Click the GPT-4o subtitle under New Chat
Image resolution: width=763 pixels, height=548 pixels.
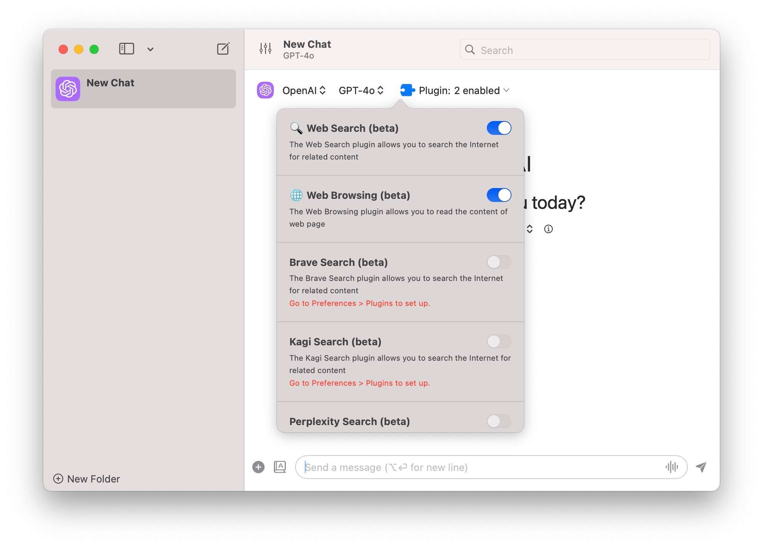click(x=299, y=56)
